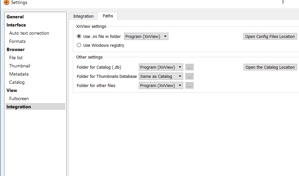Click the help question mark button

point(283,3)
